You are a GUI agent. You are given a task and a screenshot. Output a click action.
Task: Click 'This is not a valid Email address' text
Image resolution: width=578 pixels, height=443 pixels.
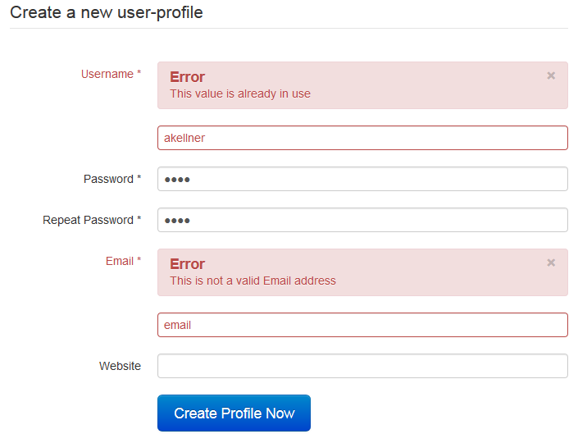pyautogui.click(x=253, y=281)
